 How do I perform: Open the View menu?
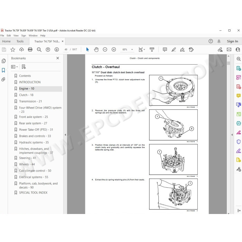point(16,36)
